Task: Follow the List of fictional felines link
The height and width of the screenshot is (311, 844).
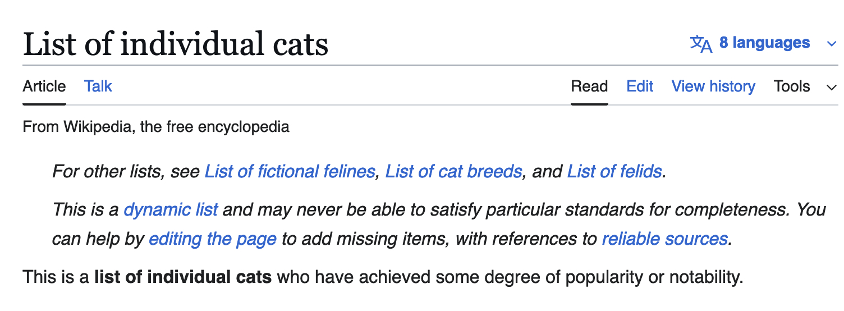Action: tap(290, 171)
